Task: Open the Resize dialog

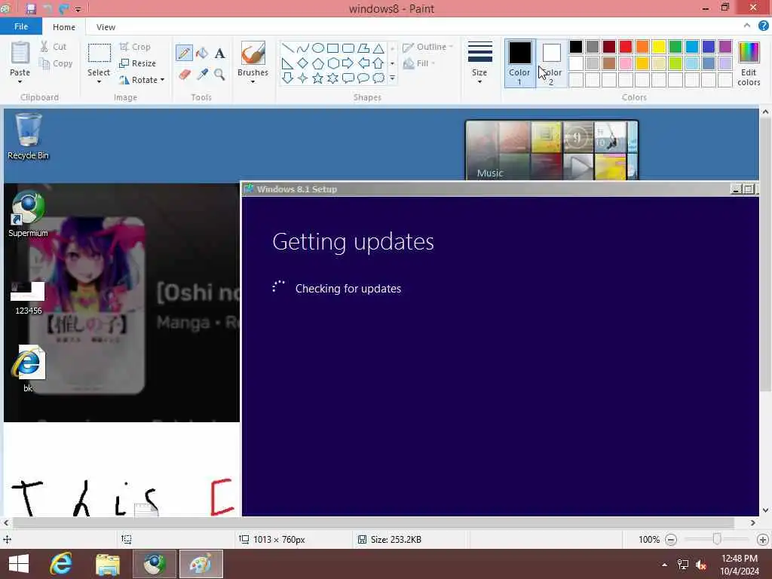Action: (x=137, y=63)
